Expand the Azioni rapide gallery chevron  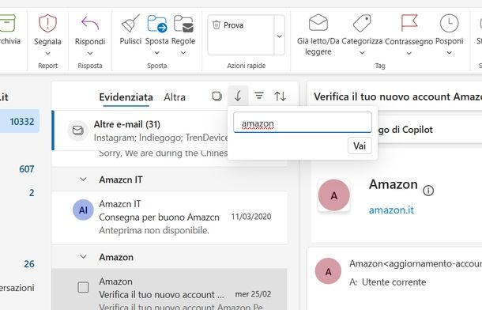point(280,36)
